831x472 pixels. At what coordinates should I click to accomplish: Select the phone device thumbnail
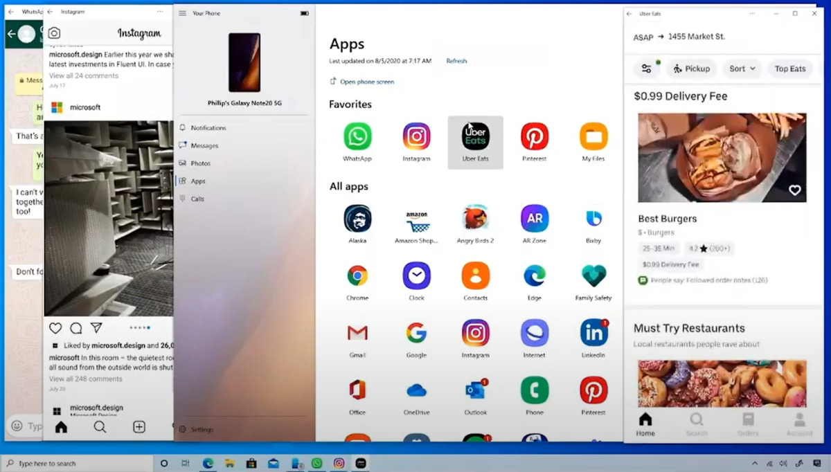point(244,62)
